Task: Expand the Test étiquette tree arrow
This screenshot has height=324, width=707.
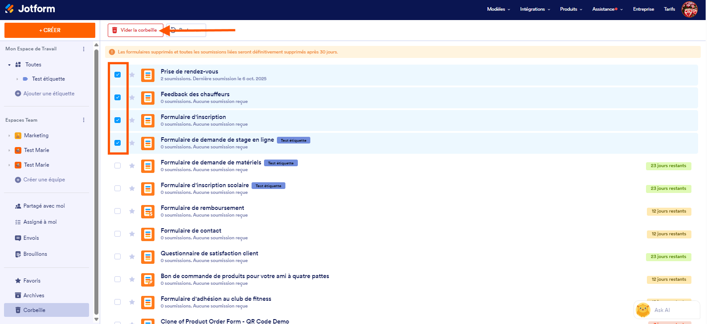Action: [x=17, y=79]
